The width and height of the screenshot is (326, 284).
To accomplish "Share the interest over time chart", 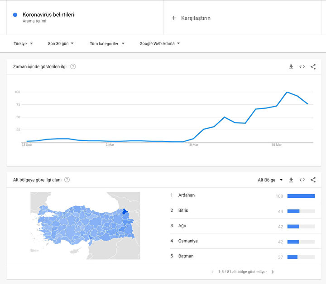I will point(313,67).
